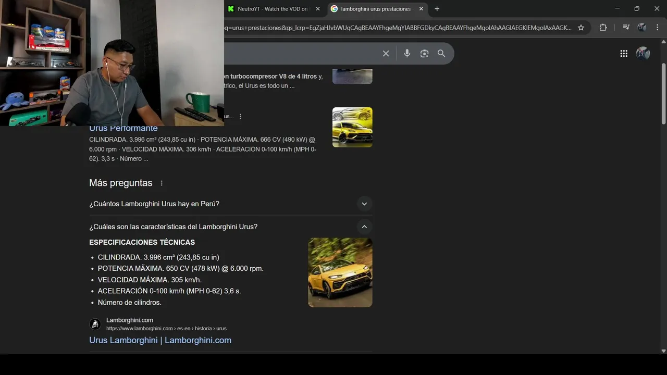Expand ¿Cuántos Lamborghini Urus hay en Perú?

pos(231,204)
